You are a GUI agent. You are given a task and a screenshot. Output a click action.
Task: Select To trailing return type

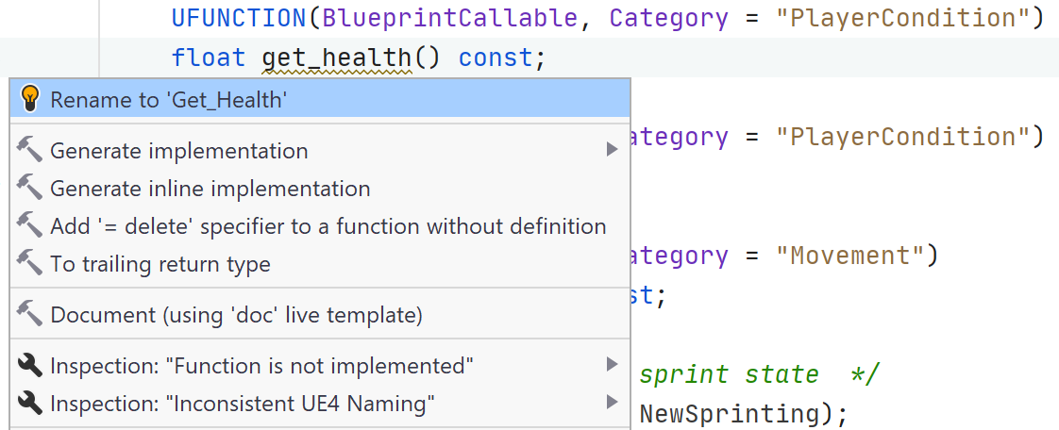(x=320, y=264)
